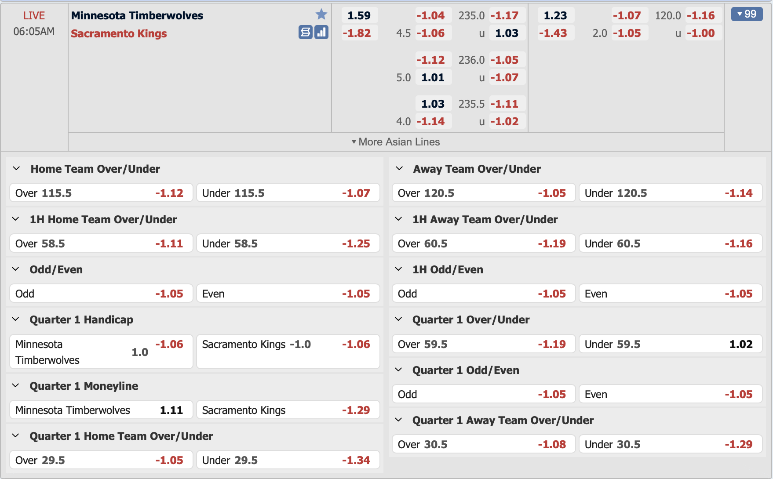773x479 pixels.
Task: Bet Under 115.5 at -1.07
Action: coord(288,193)
